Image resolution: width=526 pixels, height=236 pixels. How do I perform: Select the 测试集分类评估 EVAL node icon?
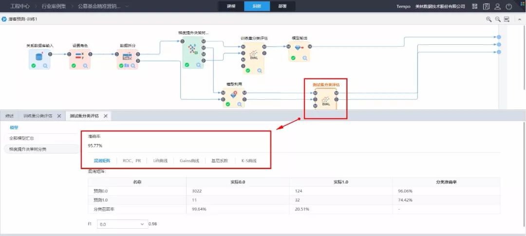point(326,101)
